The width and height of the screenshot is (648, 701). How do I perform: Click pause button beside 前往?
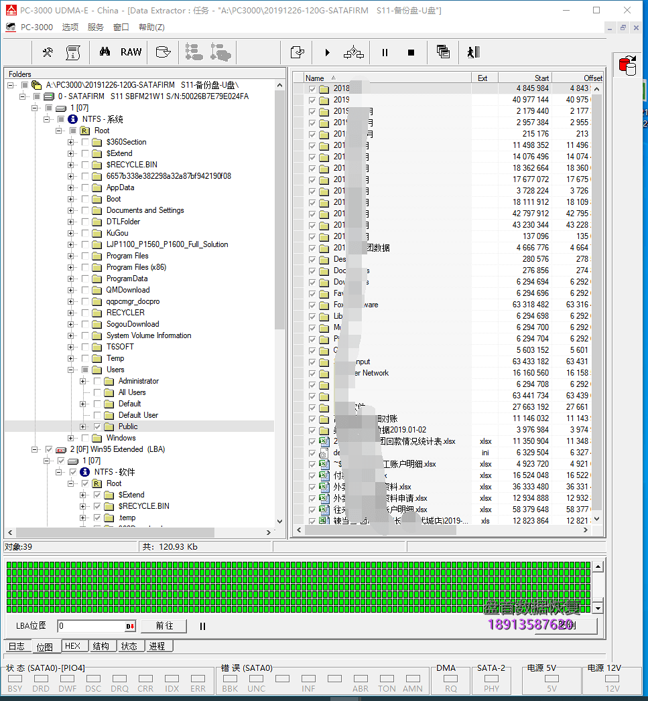pyautogui.click(x=202, y=626)
